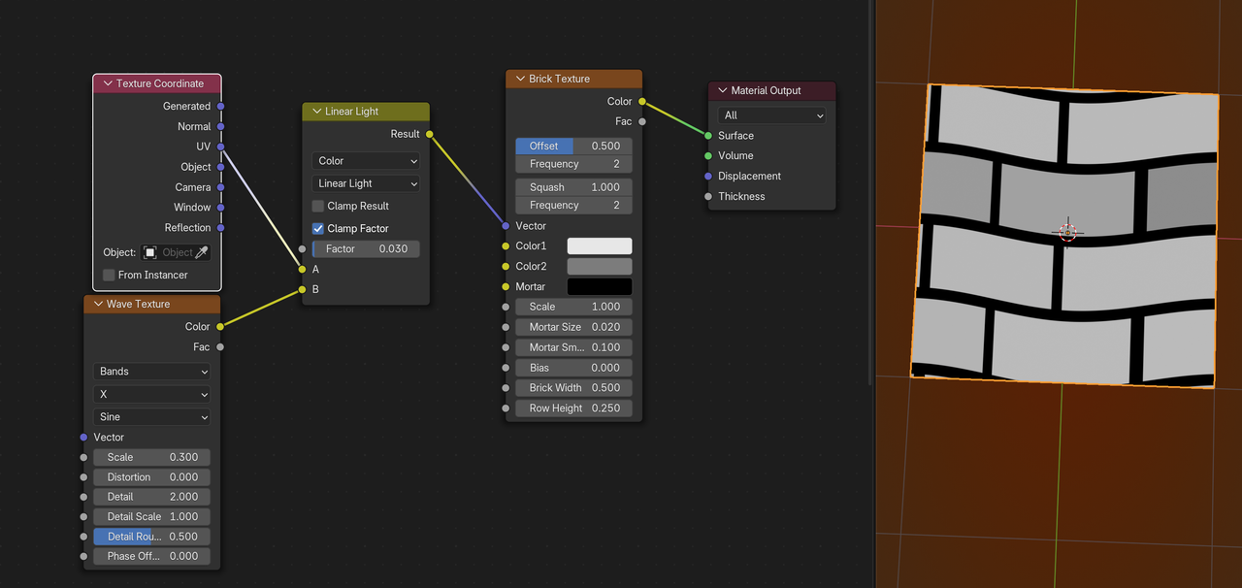1242x588 pixels.
Task: Click the Brick Texture Scale field
Action: tap(574, 307)
